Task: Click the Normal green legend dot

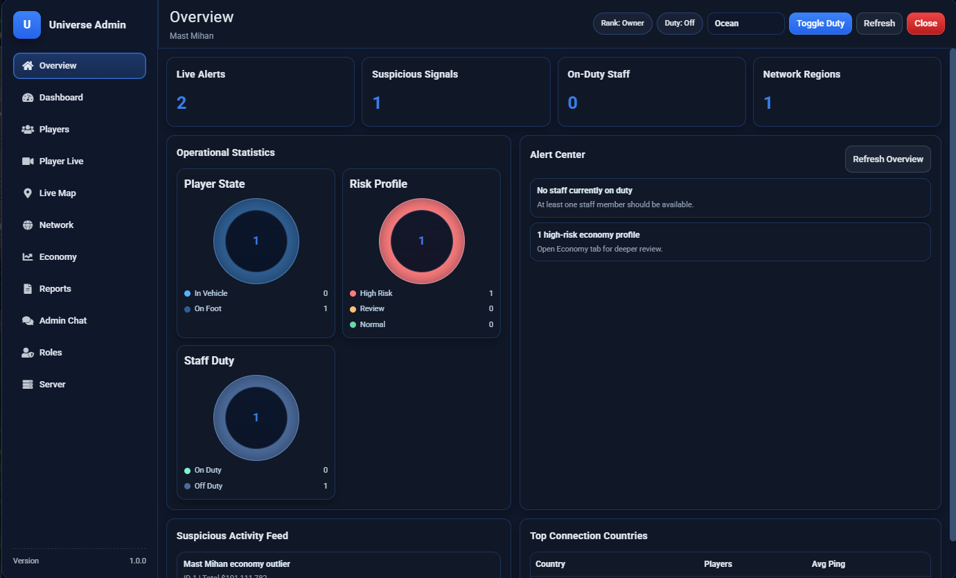Action: pyautogui.click(x=353, y=324)
